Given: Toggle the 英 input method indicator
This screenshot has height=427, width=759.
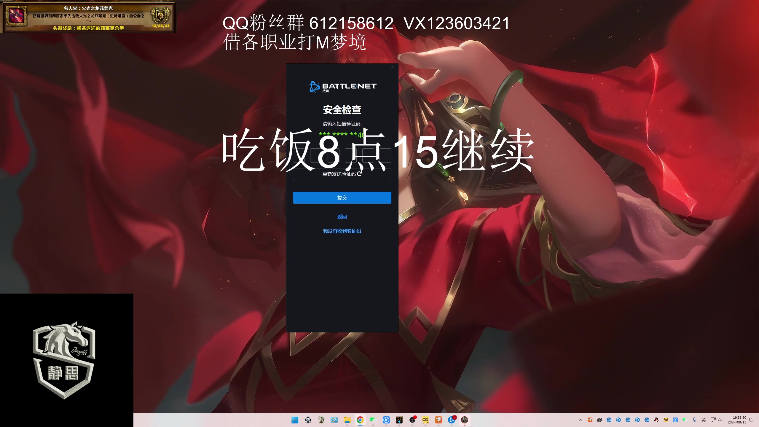Looking at the screenshot, I should (704, 420).
